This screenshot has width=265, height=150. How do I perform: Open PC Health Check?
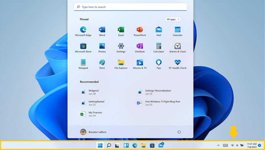coord(178,64)
